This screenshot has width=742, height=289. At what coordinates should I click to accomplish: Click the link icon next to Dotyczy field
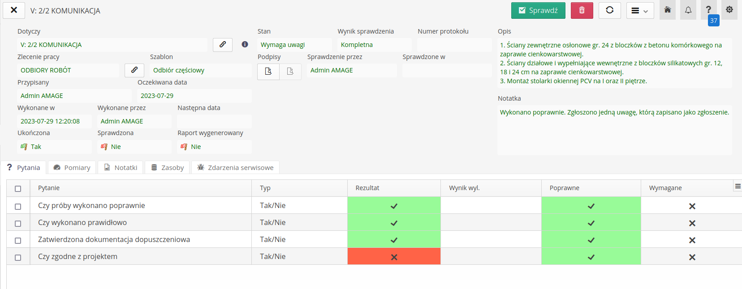tap(222, 45)
